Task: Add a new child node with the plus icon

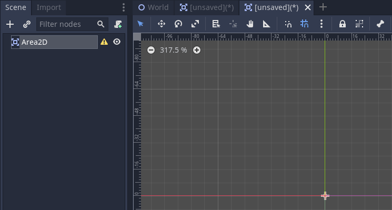Action: (10, 24)
